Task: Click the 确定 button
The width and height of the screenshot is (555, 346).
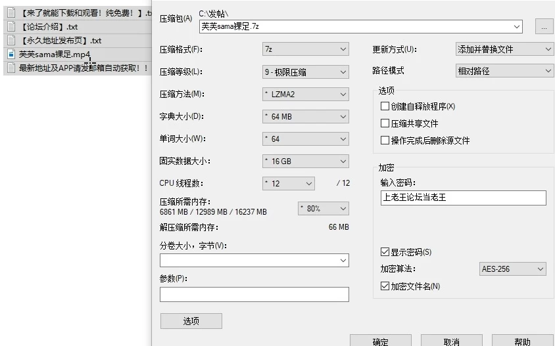Action: pyautogui.click(x=381, y=340)
